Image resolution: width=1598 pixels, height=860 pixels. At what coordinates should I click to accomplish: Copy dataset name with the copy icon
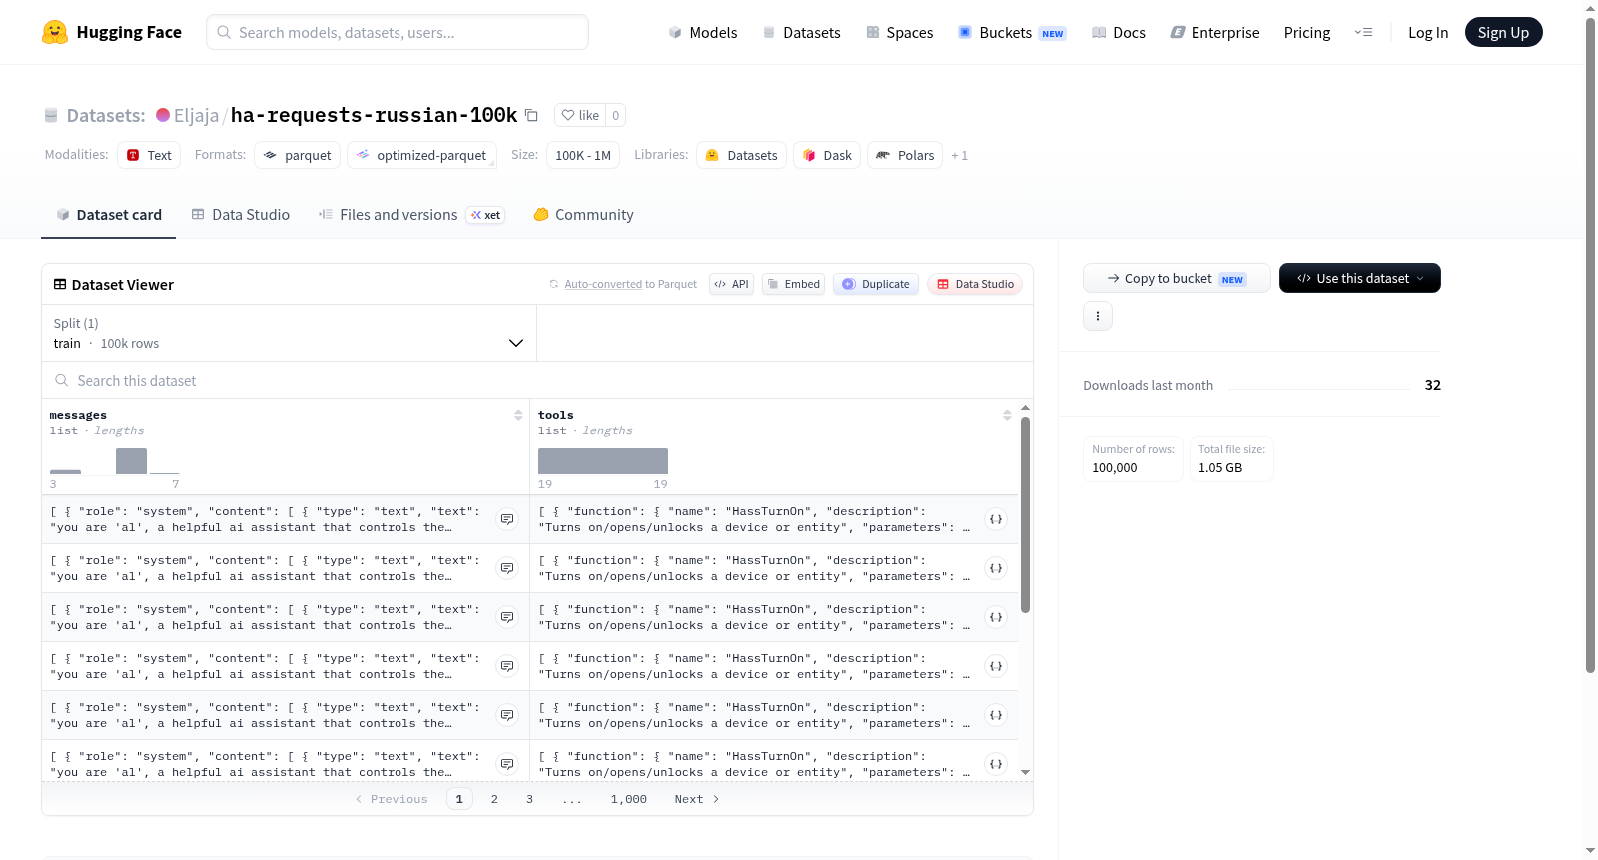[531, 115]
